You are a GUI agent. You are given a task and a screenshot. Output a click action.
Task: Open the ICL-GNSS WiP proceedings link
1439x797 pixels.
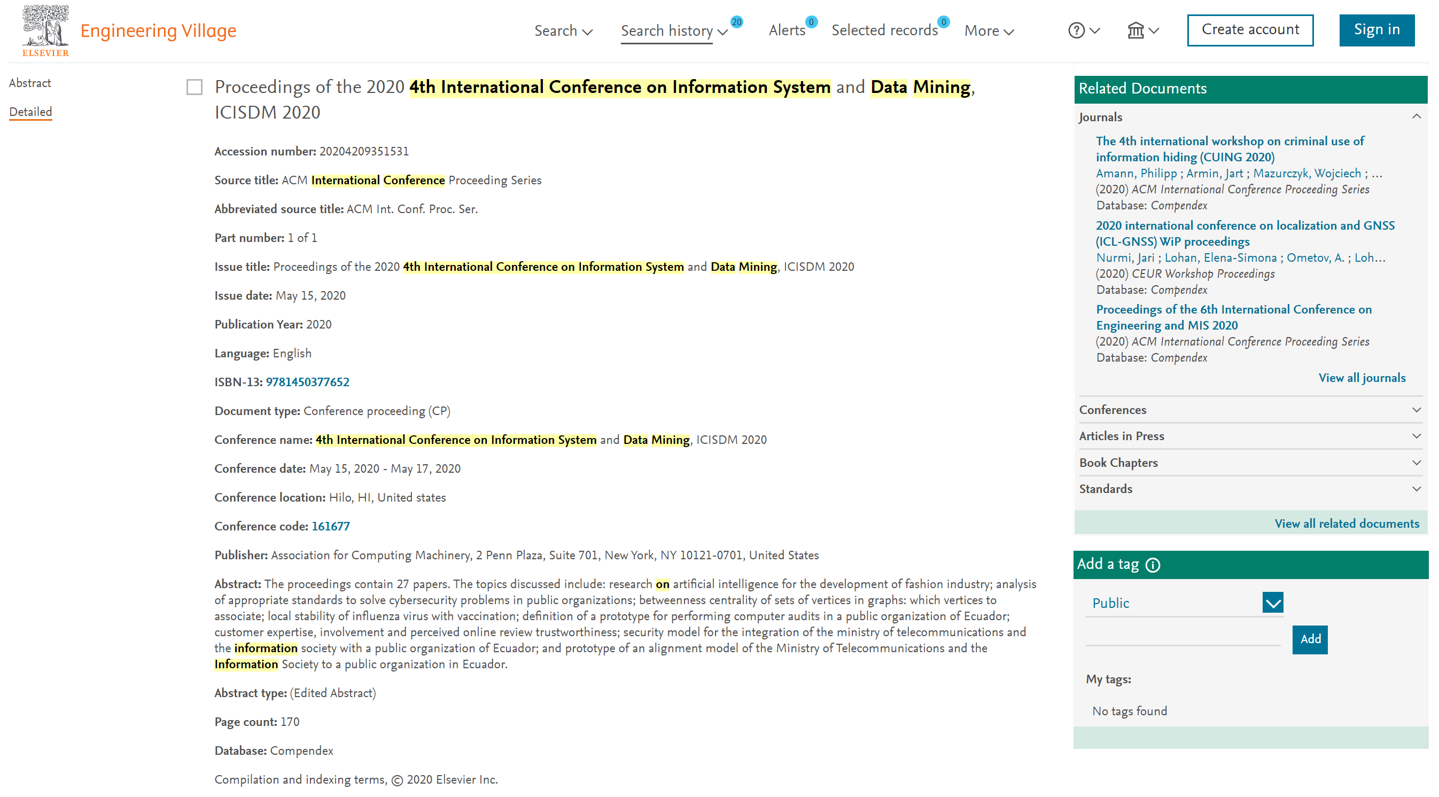[x=1245, y=233]
